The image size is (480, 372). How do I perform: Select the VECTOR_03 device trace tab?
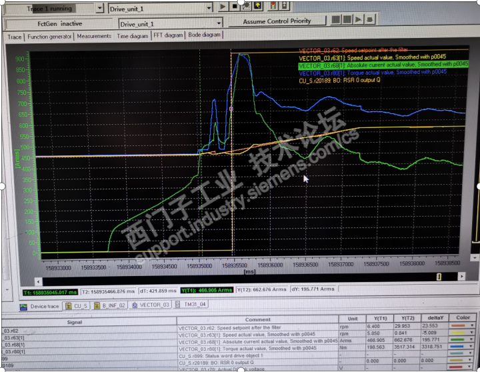[150, 305]
